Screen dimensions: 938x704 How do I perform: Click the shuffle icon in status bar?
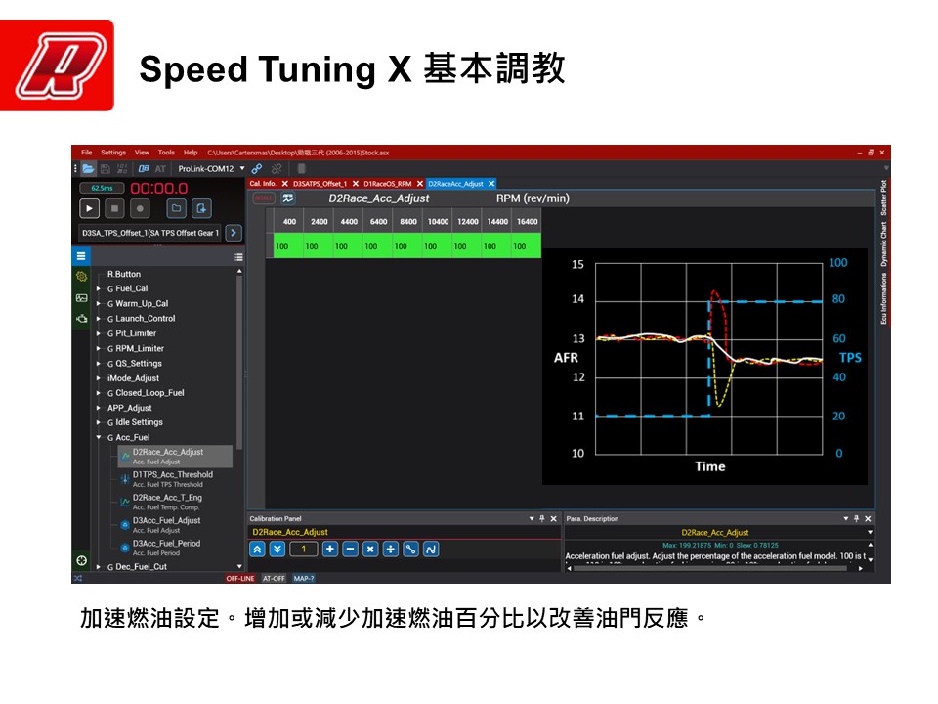(x=78, y=578)
